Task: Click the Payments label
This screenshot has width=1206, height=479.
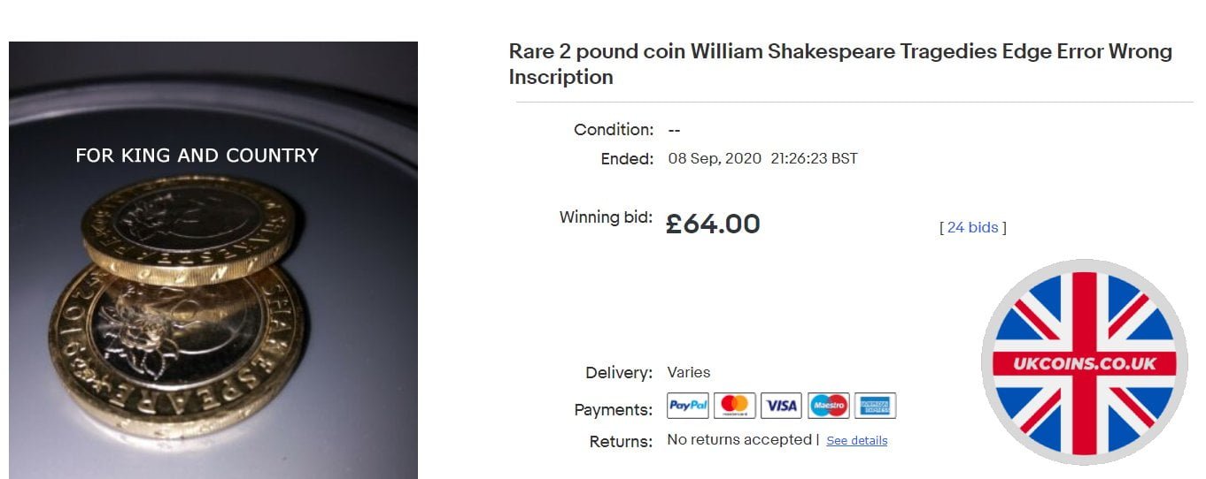Action: (614, 409)
